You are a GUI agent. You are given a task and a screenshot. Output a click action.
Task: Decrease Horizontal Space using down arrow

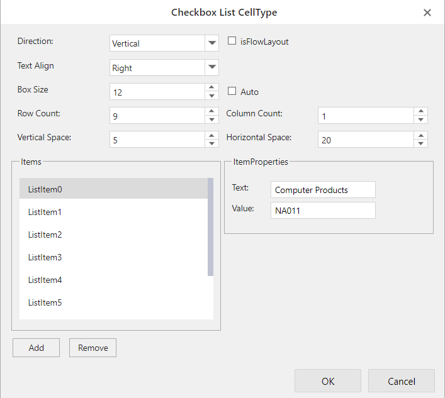click(421, 143)
